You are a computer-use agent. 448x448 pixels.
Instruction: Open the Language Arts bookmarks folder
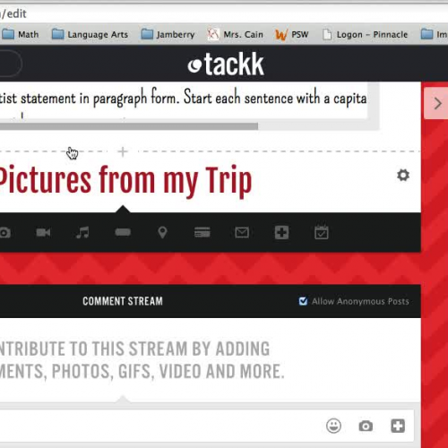point(90,34)
